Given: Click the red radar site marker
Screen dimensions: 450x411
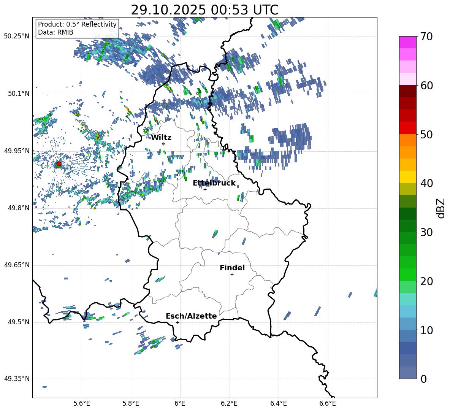Looking at the screenshot, I should pyautogui.click(x=59, y=163).
